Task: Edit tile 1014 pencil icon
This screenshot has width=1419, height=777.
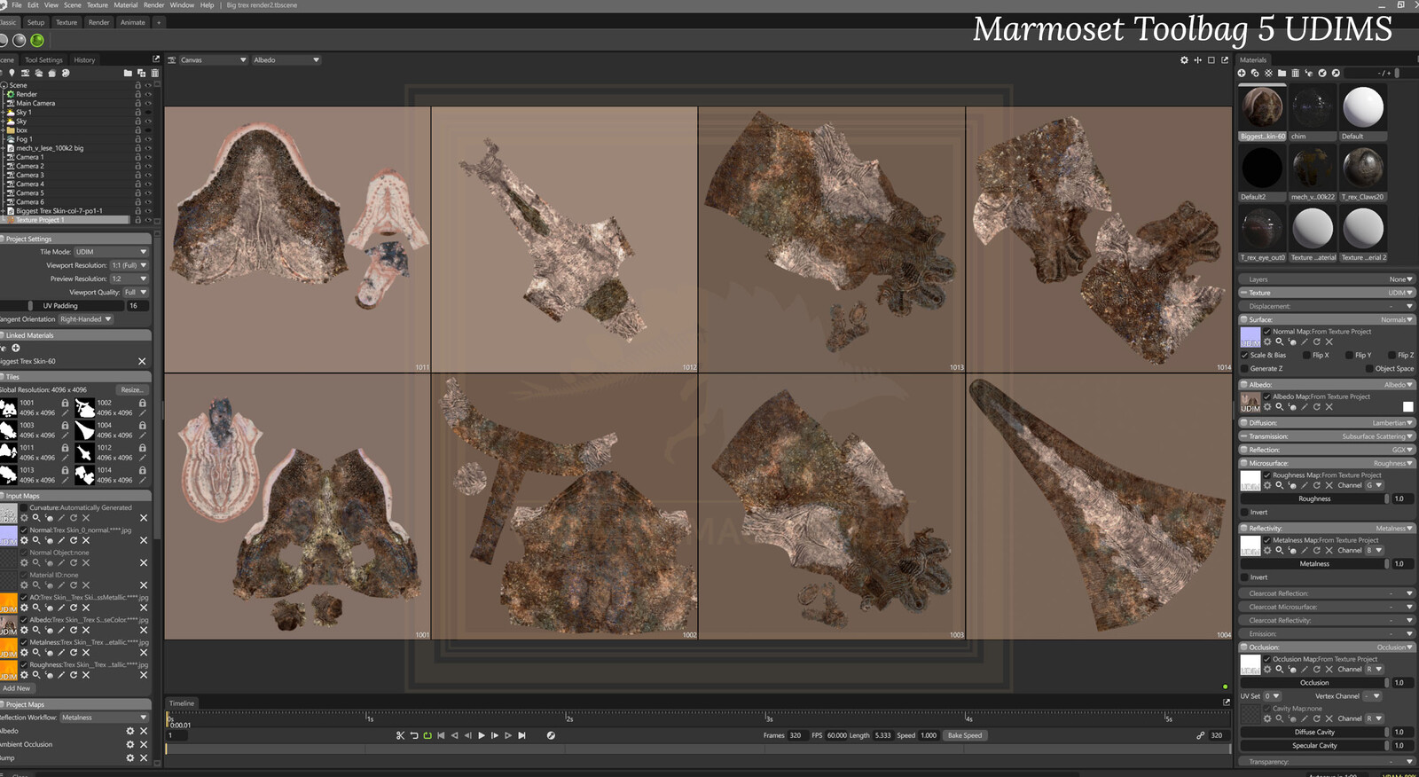Action: point(142,481)
